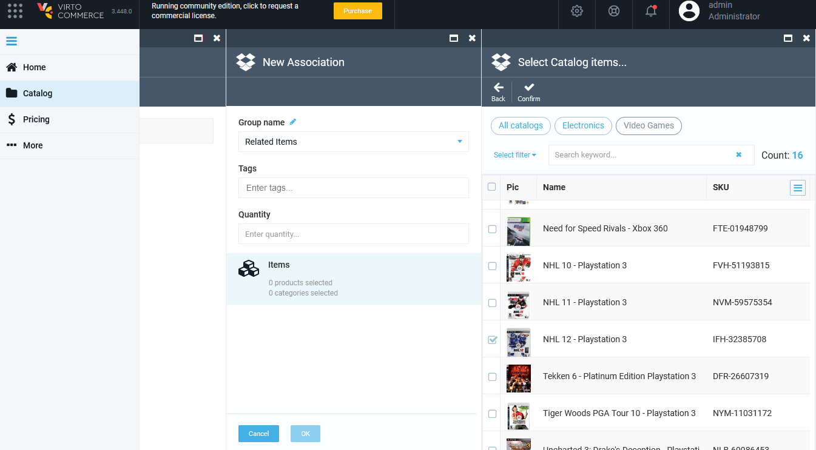816x450 pixels.
Task: Click 'NHL 11 - Playstation 3' name
Action: [x=585, y=302]
